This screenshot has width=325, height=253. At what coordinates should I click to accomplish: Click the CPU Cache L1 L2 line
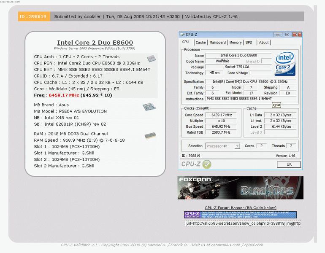click(89, 82)
